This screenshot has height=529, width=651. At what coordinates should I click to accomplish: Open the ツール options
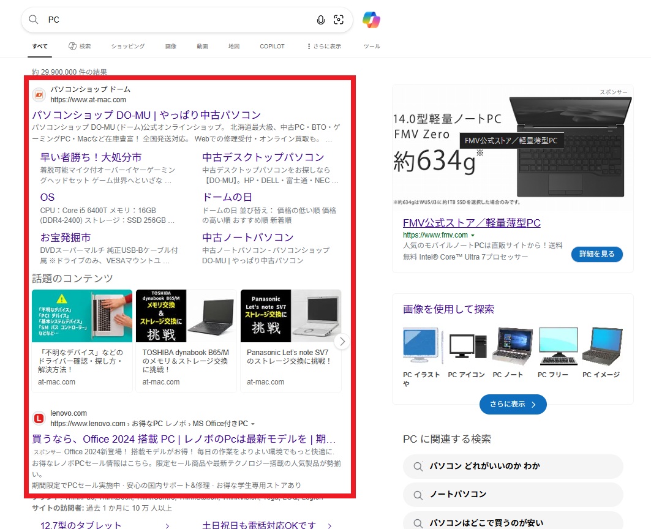372,47
